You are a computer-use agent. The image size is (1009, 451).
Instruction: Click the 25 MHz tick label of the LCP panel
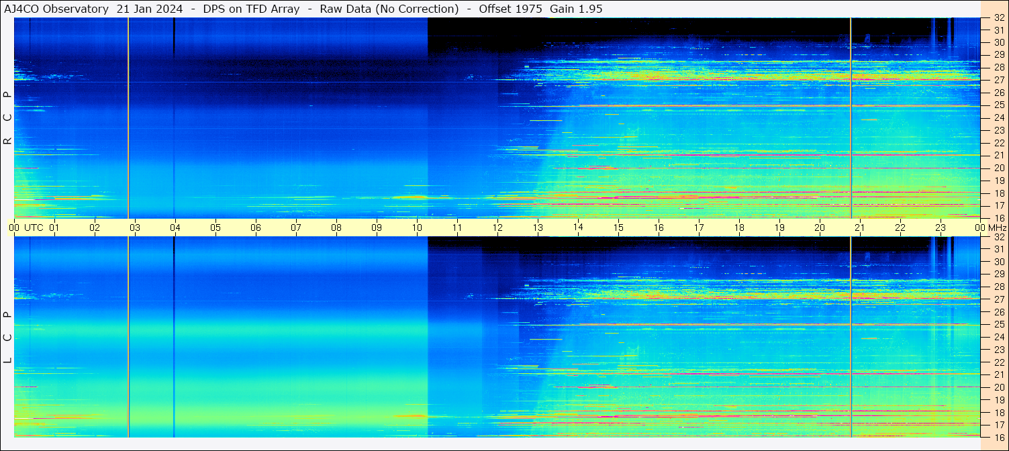pyautogui.click(x=998, y=324)
